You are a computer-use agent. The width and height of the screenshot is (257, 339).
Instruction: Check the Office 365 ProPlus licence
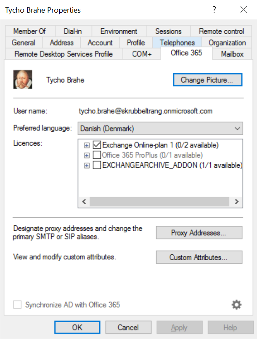(97, 155)
